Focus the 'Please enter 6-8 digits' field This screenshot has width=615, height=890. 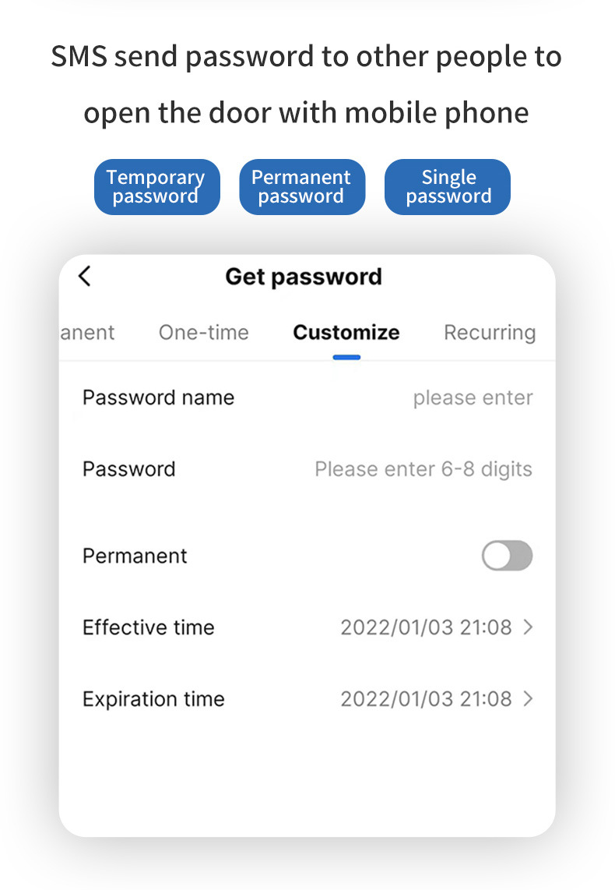click(423, 469)
